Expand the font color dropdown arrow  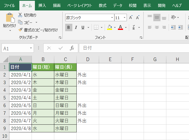tap(126, 27)
